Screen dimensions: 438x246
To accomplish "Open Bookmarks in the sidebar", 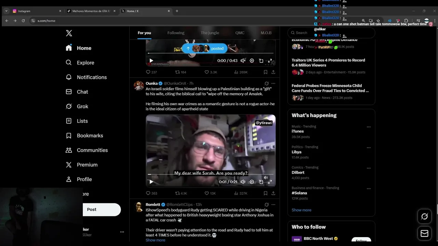I will 84,136.
